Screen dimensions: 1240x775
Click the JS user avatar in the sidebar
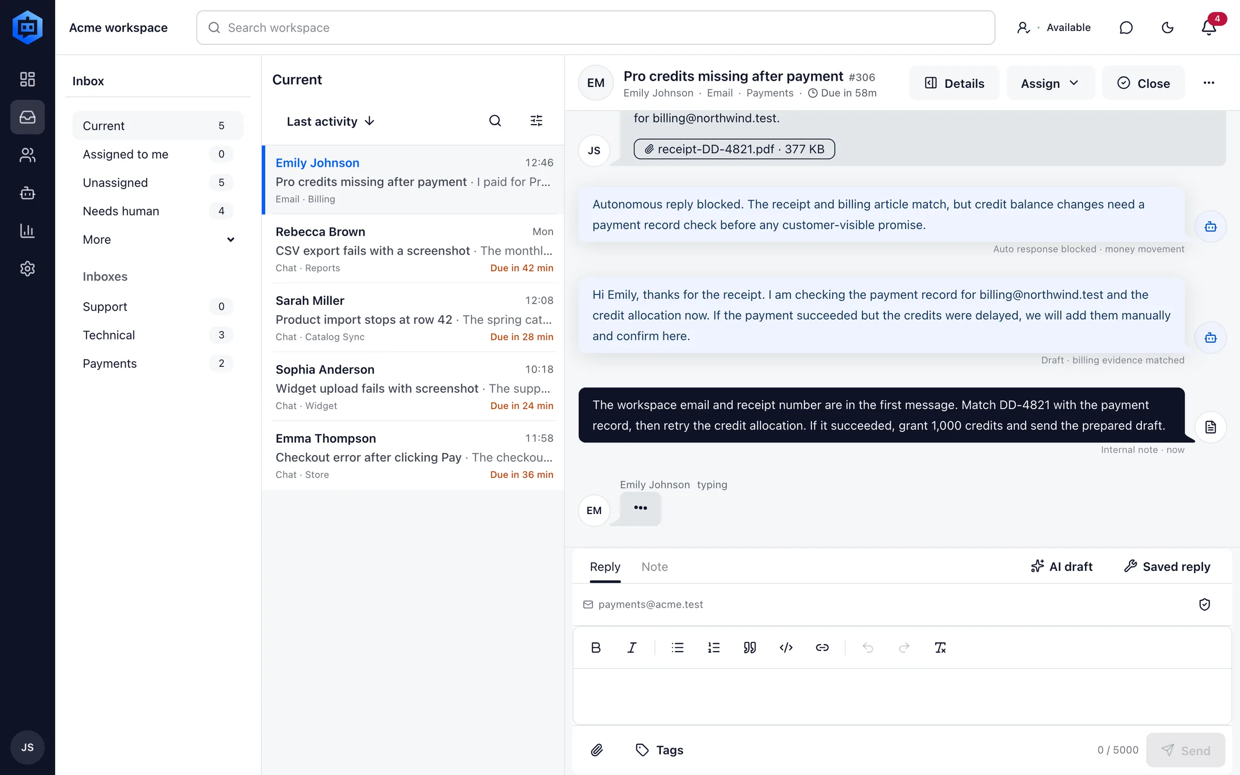(x=27, y=747)
